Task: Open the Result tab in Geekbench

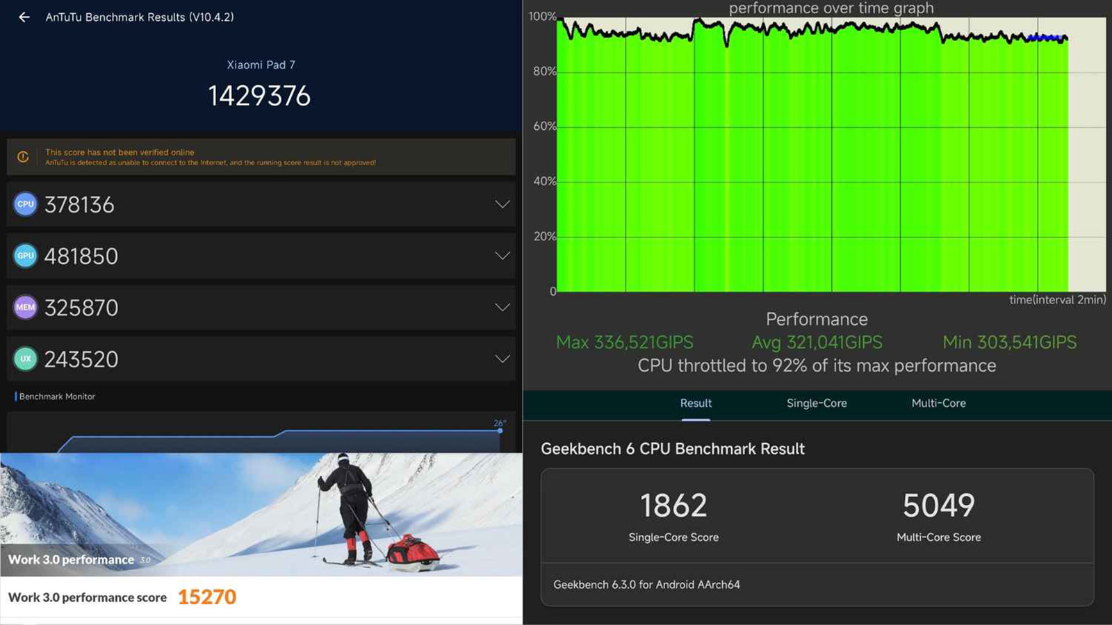Action: tap(696, 403)
